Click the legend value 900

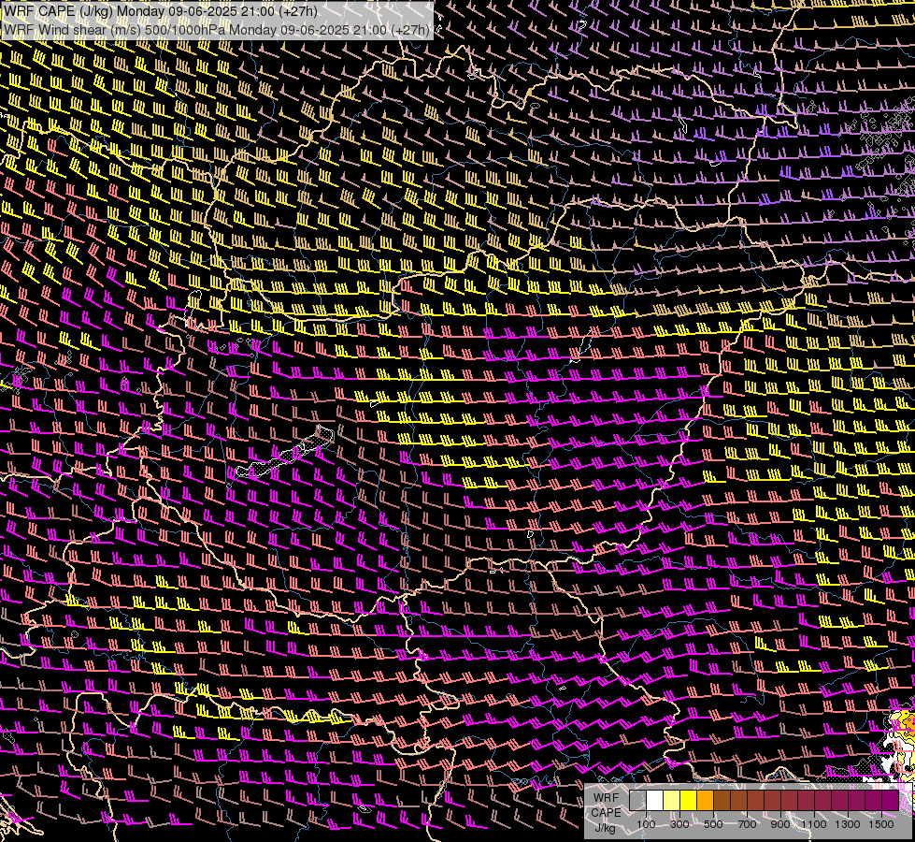(780, 824)
